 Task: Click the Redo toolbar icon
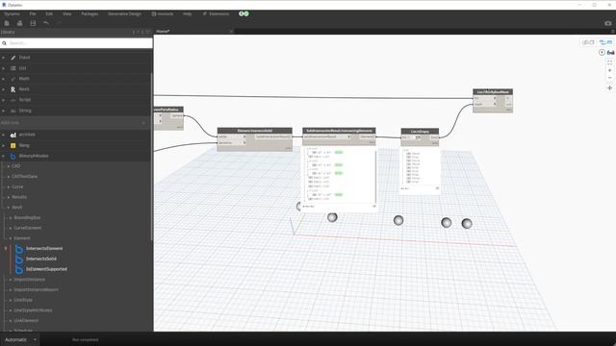click(60, 23)
